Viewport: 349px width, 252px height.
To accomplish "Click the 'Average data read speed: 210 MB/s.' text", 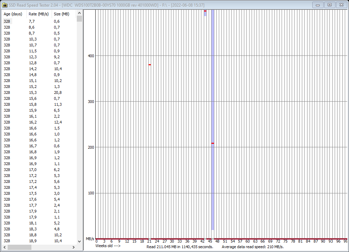I will (253, 247).
